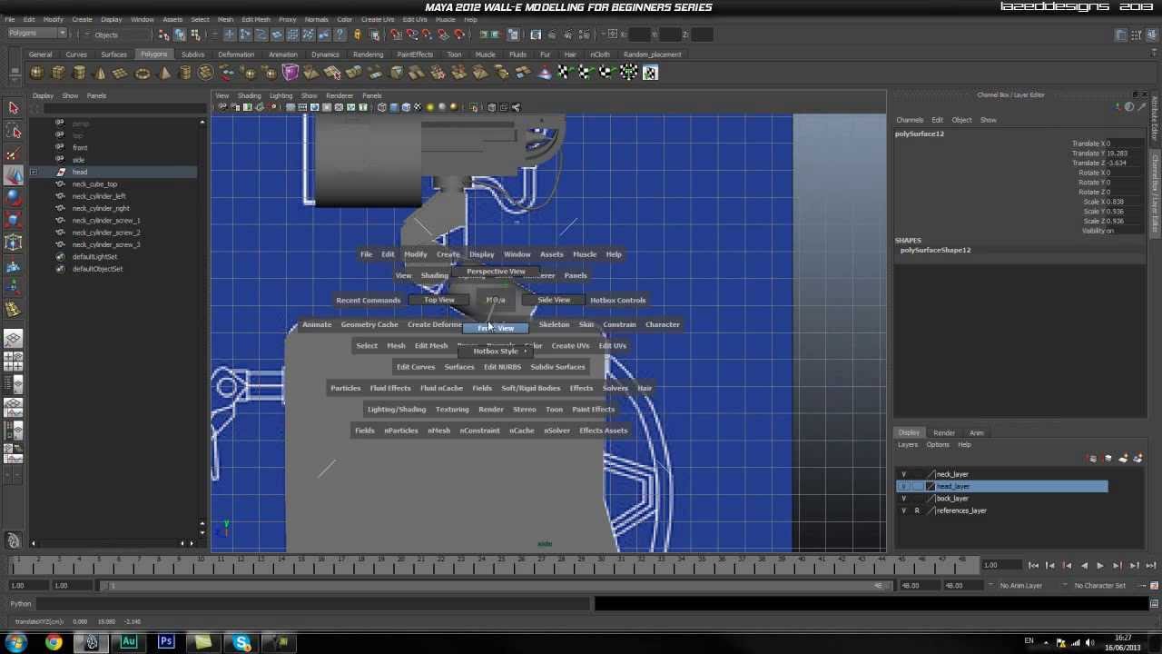Go to start of playback range
This screenshot has width=1162, height=654.
(x=1033, y=566)
